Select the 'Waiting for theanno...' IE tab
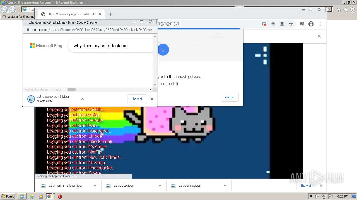The height and width of the screenshot is (200, 357). tap(18, 17)
